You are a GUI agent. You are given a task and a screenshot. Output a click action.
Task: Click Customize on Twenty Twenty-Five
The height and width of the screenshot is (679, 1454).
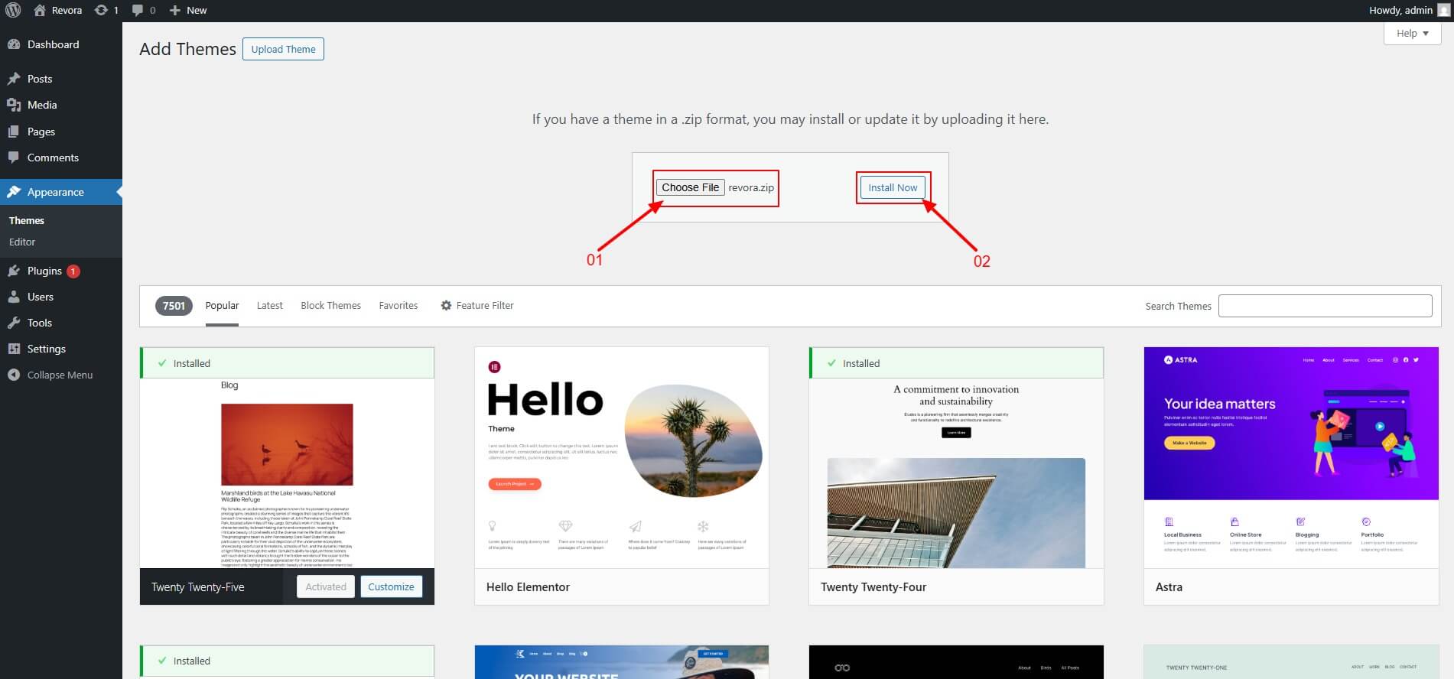tap(391, 586)
